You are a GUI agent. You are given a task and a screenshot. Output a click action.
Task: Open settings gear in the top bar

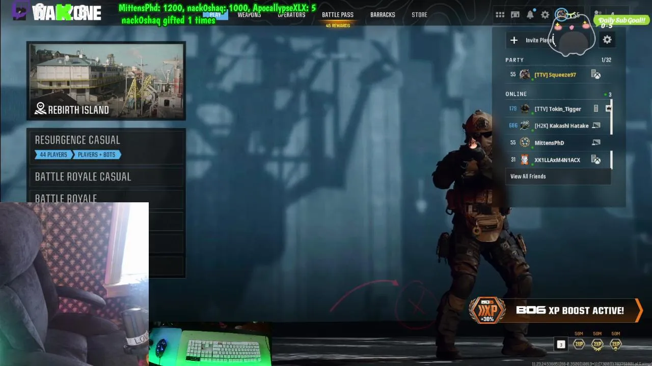tap(545, 15)
